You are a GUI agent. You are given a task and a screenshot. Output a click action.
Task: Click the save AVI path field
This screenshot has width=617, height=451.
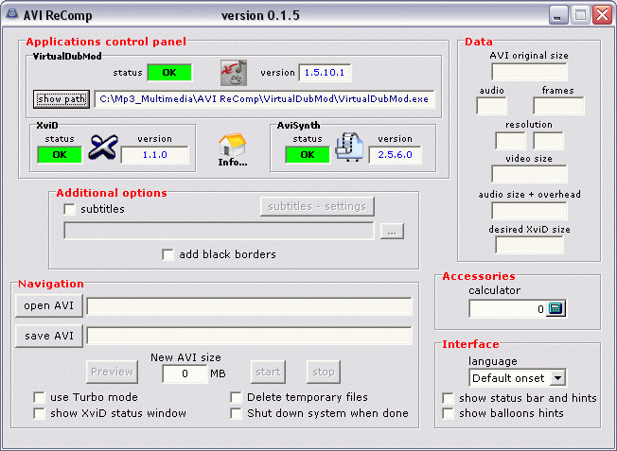[x=250, y=336]
